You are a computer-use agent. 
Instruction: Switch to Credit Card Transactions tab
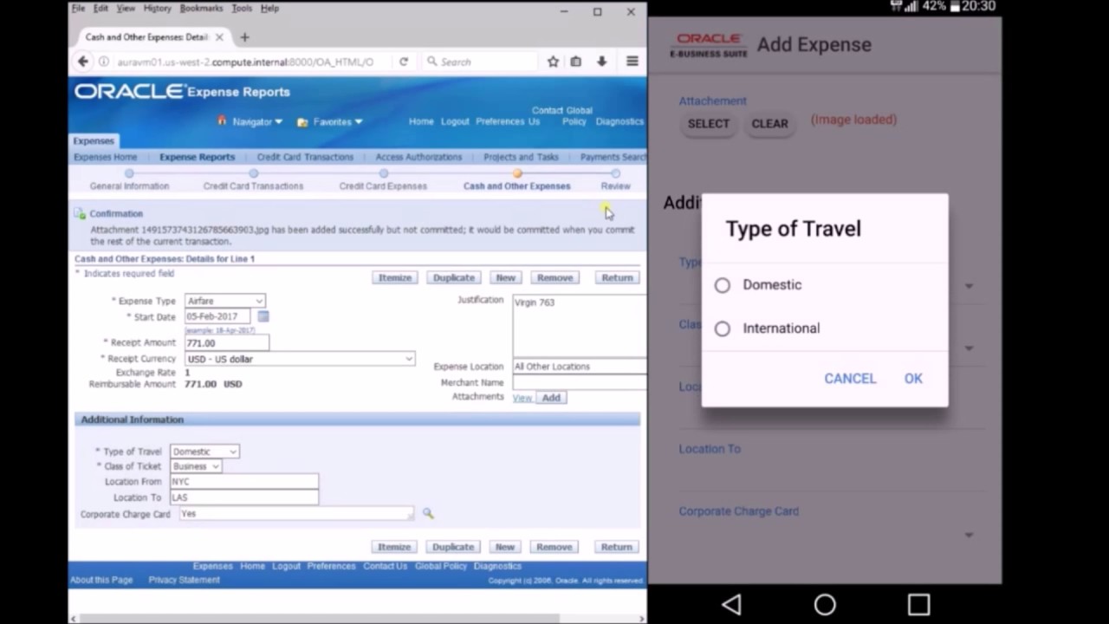pos(305,157)
